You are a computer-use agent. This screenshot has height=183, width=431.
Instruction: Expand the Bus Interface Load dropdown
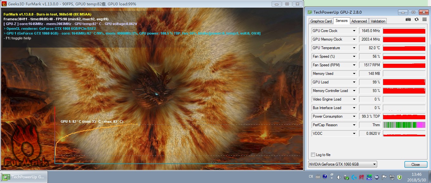(354, 108)
